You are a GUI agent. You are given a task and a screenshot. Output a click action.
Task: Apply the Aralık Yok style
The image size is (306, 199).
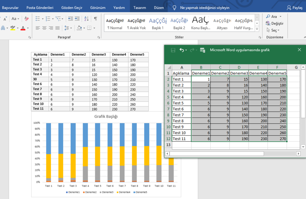pyautogui.click(x=136, y=24)
